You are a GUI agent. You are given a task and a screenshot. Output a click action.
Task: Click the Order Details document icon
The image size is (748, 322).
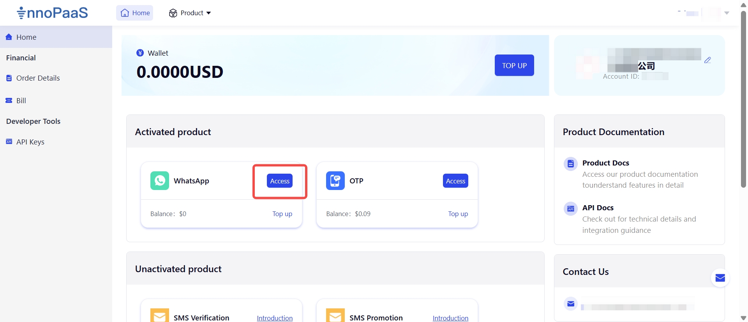[x=9, y=78]
